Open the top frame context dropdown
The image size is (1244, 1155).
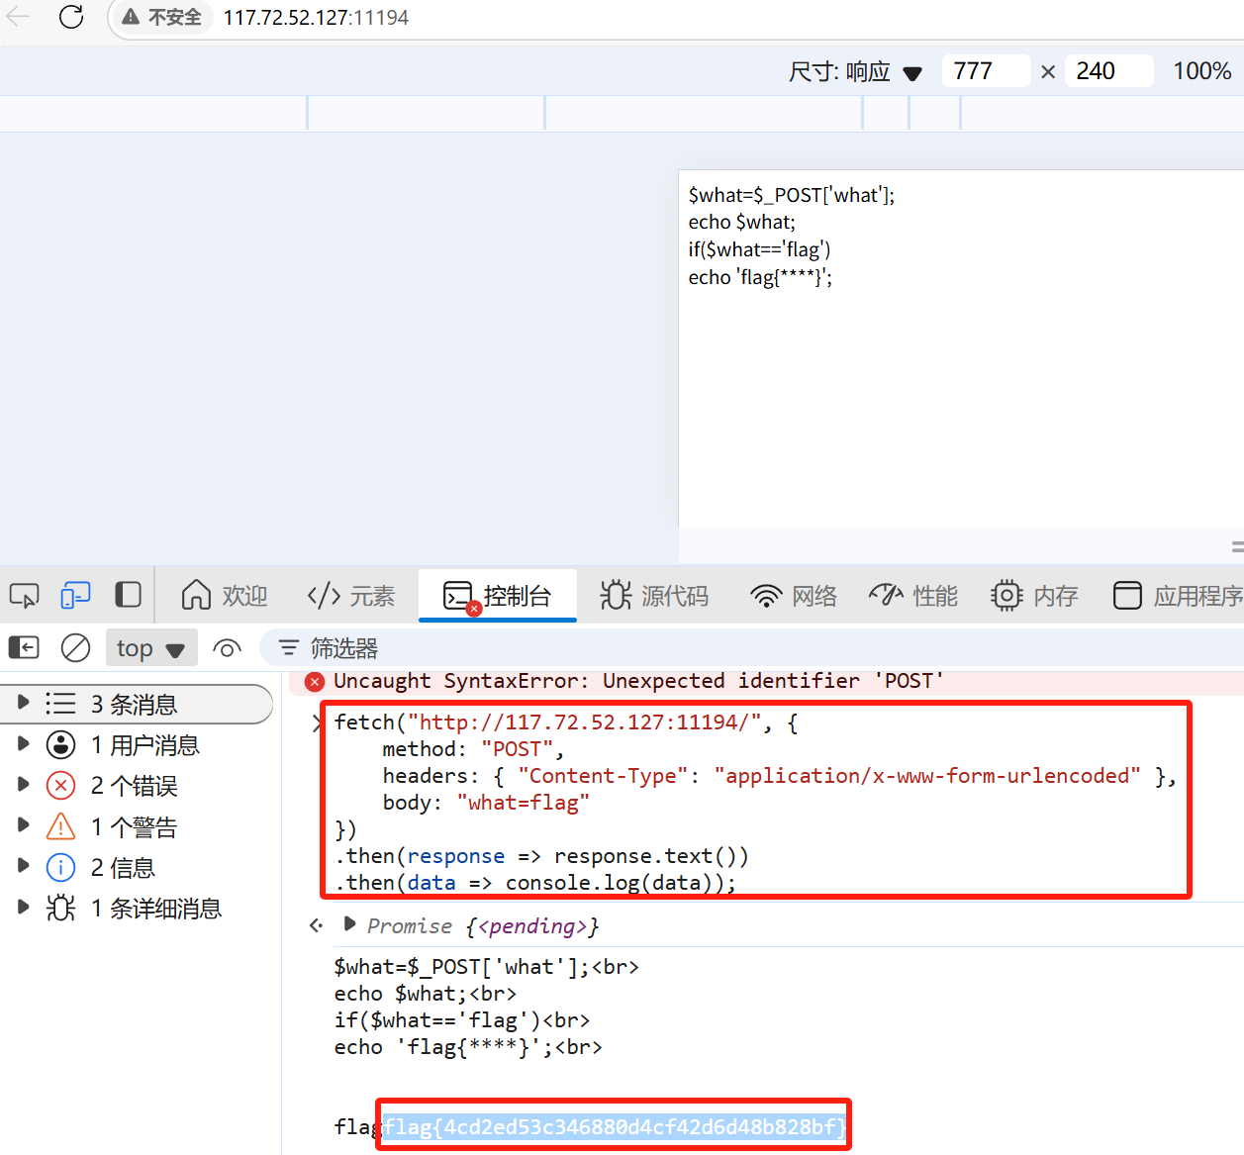pos(151,647)
